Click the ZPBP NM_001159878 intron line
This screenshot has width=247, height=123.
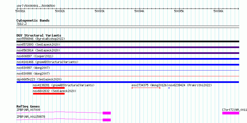60,119
